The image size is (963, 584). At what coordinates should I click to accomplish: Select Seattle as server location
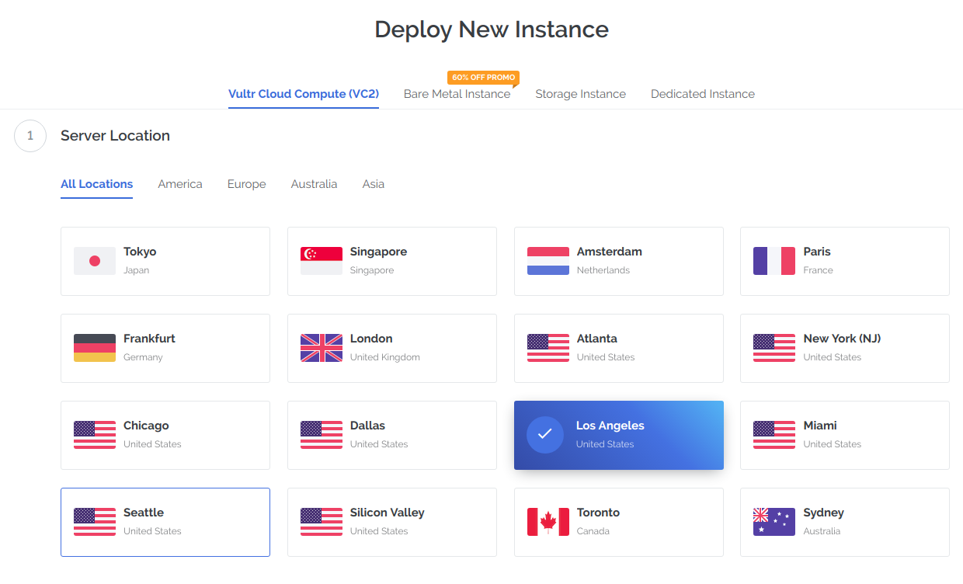165,522
